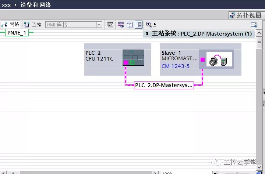Click the green PROFINET port on PLC_2

click(132, 63)
